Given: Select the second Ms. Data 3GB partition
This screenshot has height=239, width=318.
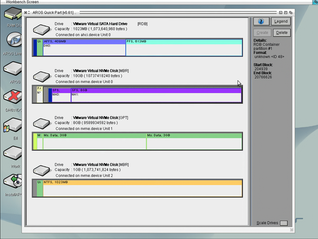Looking at the screenshot, I should tap(194, 141).
